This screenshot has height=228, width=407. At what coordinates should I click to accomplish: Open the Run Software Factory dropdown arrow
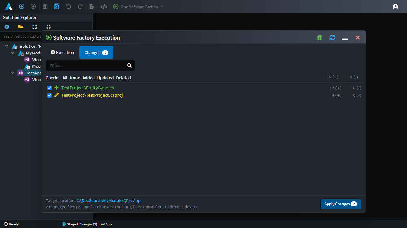point(162,7)
